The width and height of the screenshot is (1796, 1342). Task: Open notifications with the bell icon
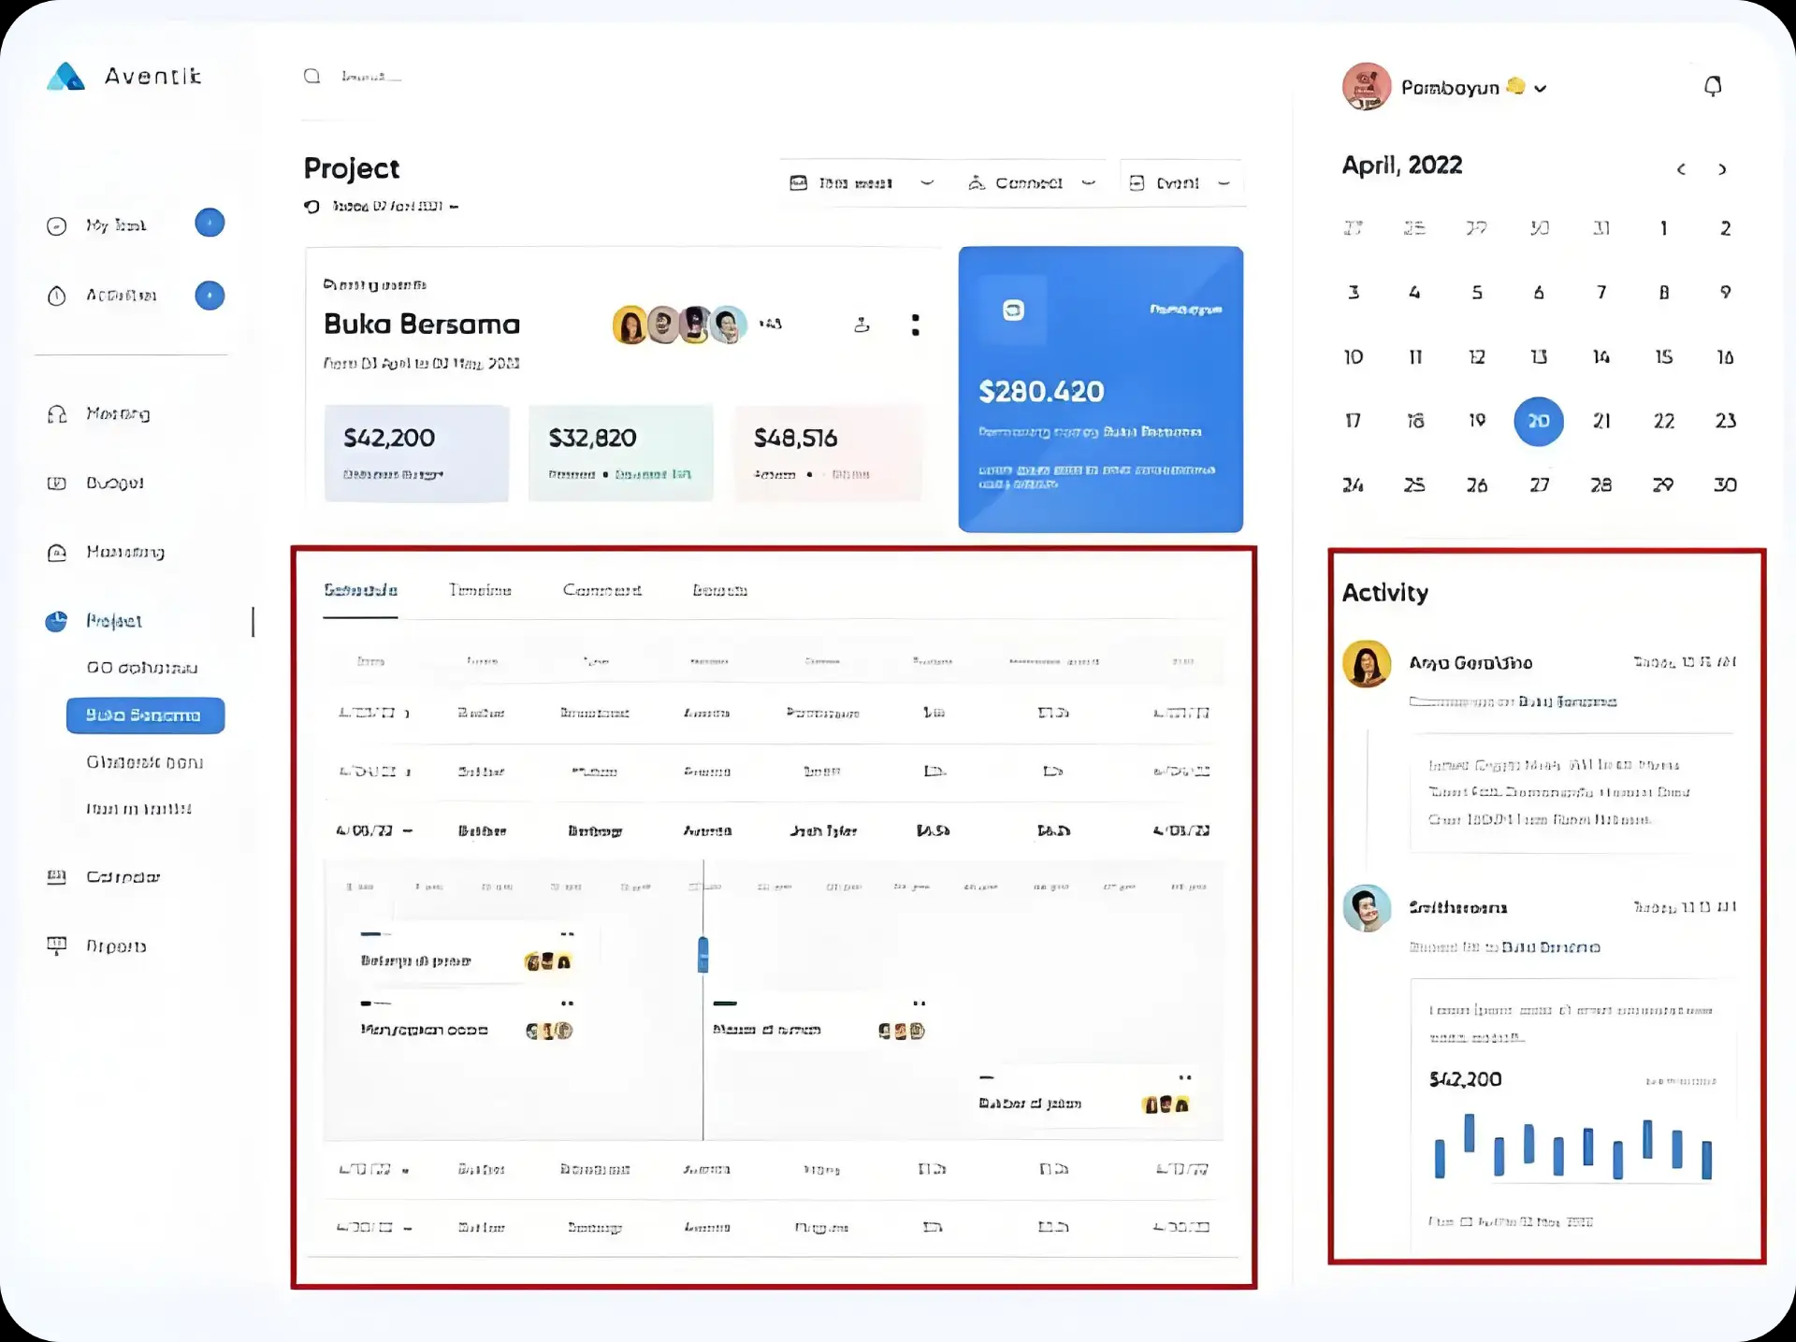tap(1713, 87)
